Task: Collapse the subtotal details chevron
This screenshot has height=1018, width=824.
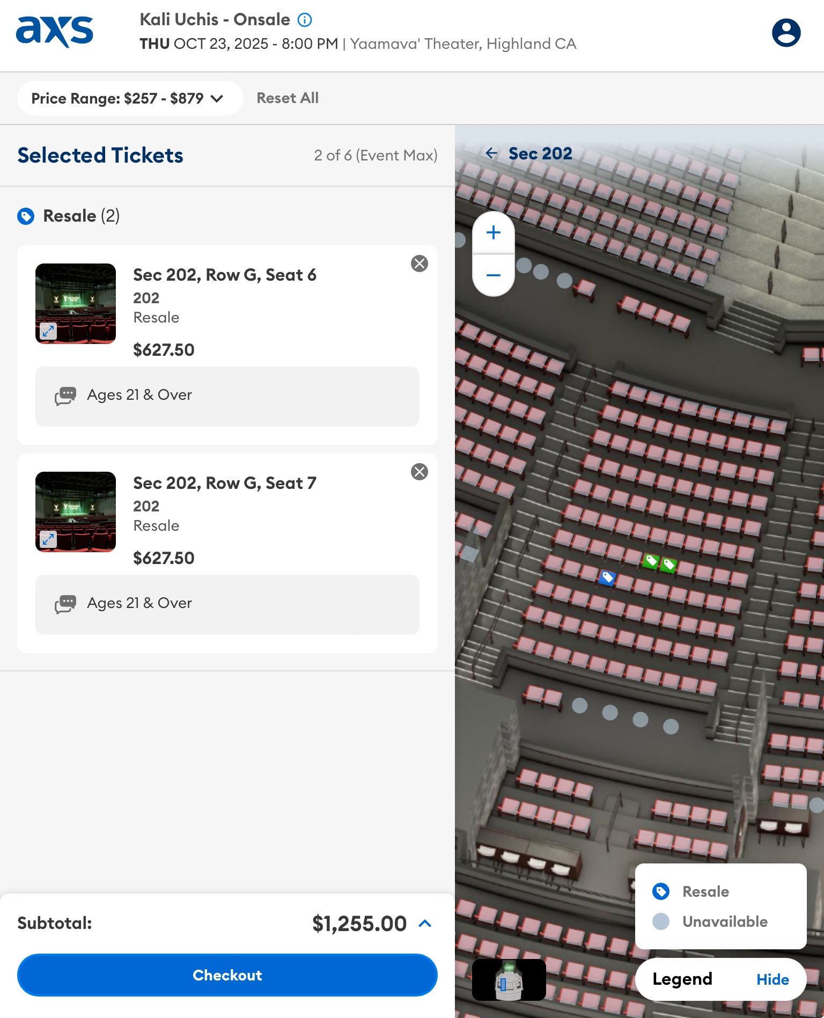Action: pos(425,923)
